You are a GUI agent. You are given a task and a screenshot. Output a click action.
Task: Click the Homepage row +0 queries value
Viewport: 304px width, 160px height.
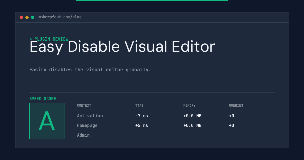tap(232, 125)
